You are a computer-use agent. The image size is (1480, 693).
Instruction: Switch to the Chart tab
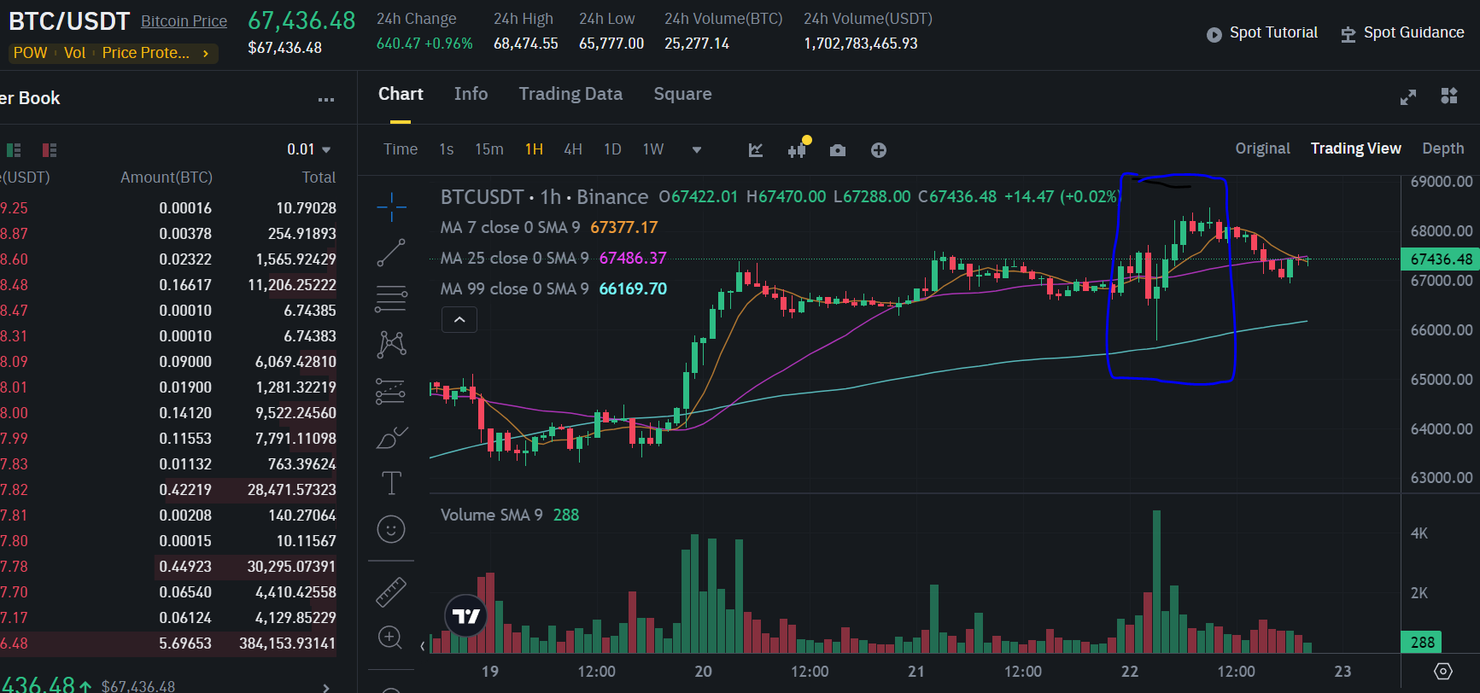[x=401, y=94]
